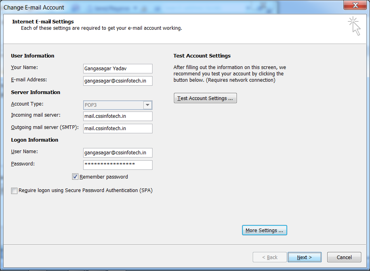The width and height of the screenshot is (370, 271).
Task: Close the Change E-mail Account dialog
Action: pos(355,5)
